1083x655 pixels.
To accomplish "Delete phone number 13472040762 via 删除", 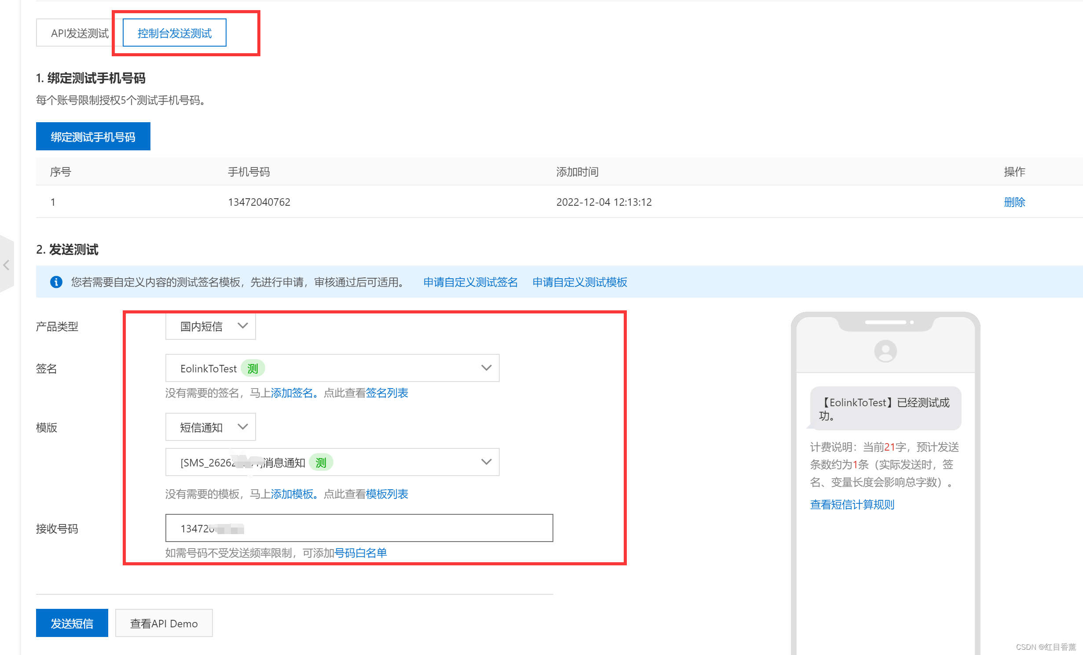I will tap(1014, 202).
